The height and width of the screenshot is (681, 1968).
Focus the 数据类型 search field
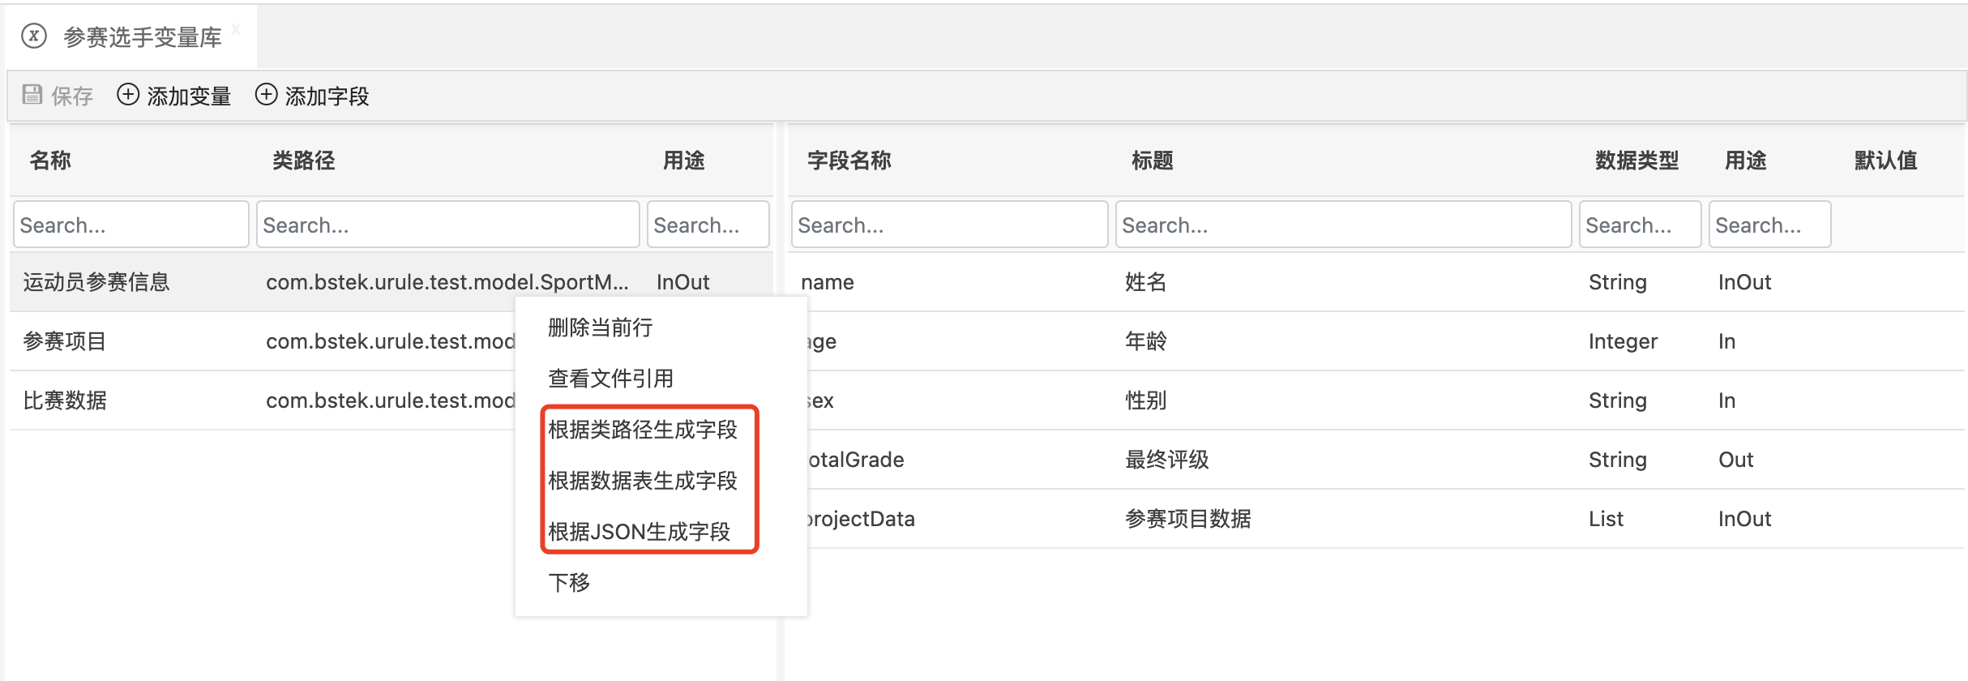pos(1639,225)
